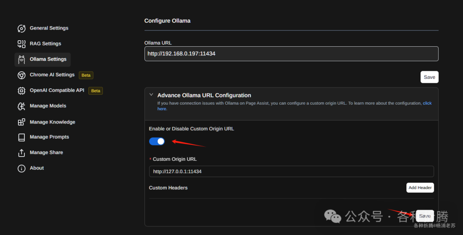Click the Custom Origin URL input field
The height and width of the screenshot is (235, 463).
(292, 172)
